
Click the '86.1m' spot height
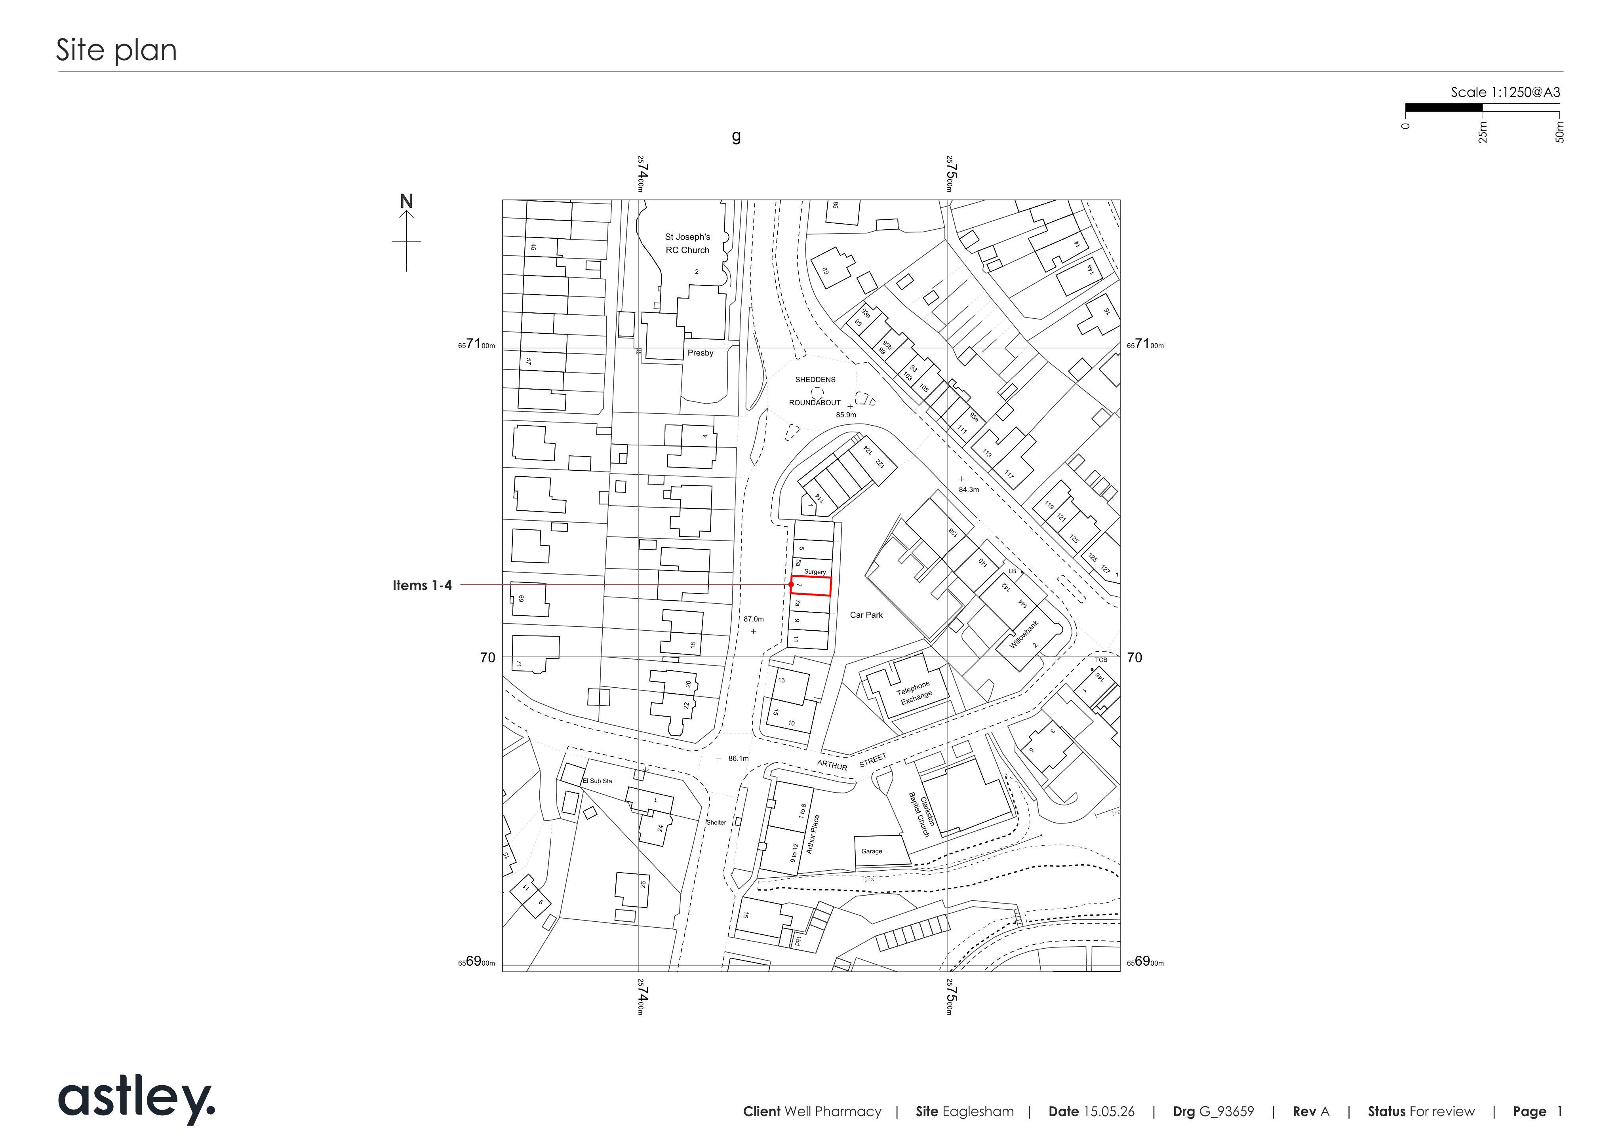738,759
